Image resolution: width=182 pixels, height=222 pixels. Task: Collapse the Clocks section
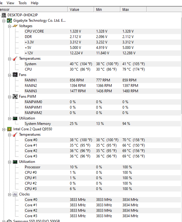[x=10, y=194]
